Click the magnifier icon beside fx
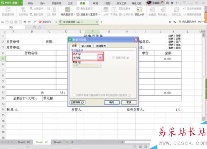207x149 pixels. [x=34, y=27]
